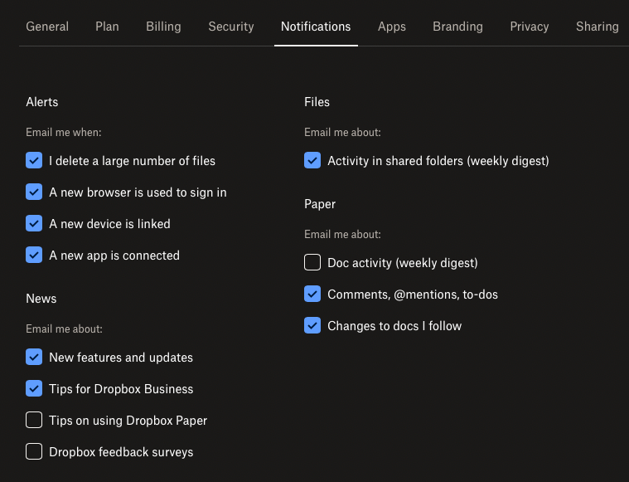Disable 'A new device is linked' alert
The height and width of the screenshot is (482, 629).
[x=34, y=224]
